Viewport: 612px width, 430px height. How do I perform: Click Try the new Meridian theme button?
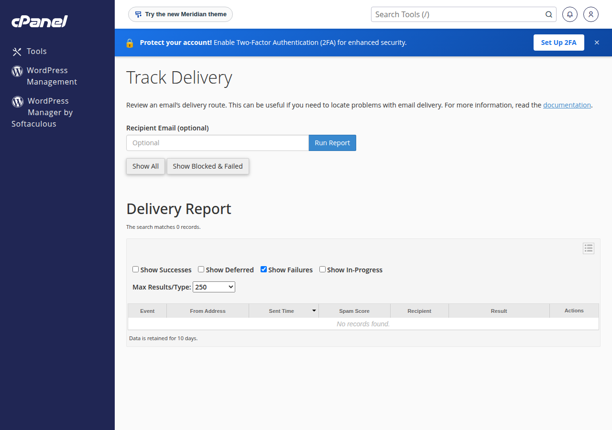point(181,14)
